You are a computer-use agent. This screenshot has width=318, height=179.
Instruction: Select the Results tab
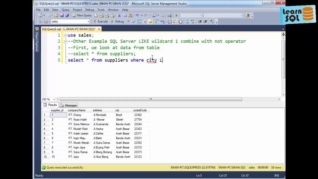(x=50, y=105)
